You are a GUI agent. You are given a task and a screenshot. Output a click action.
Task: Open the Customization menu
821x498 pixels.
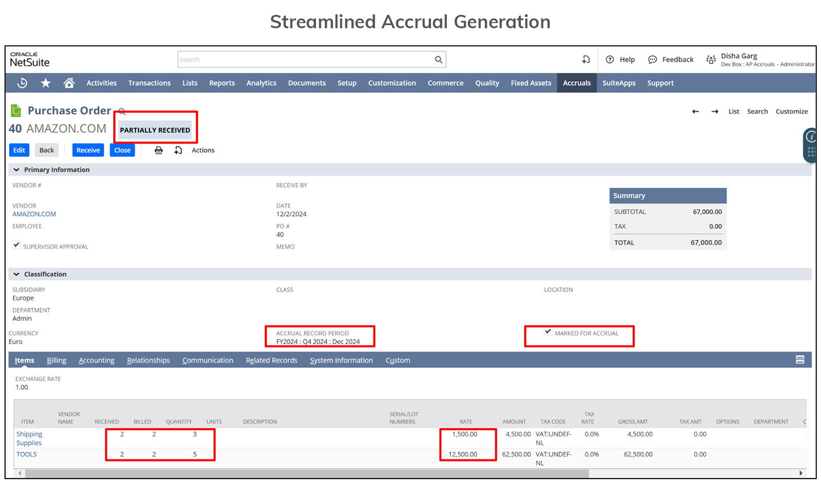[392, 83]
